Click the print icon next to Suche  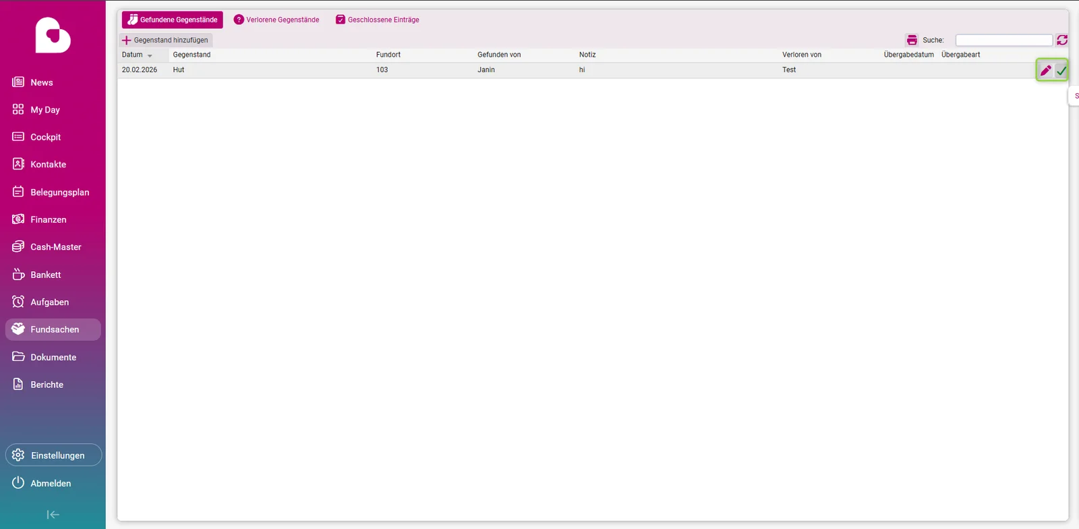(912, 40)
